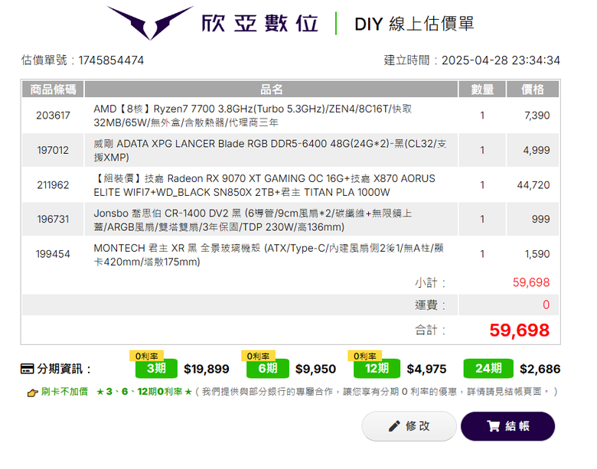Click the 刷卡不加價 green text
Image resolution: width=597 pixels, height=469 pixels.
click(64, 392)
